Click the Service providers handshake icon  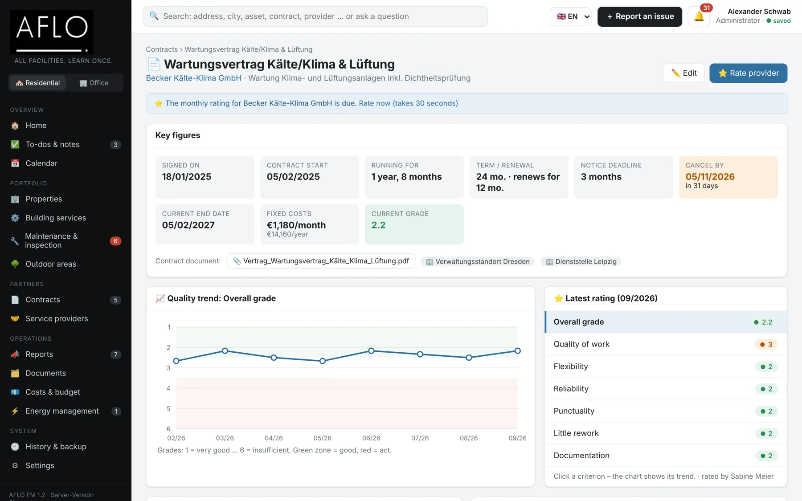[x=15, y=318]
